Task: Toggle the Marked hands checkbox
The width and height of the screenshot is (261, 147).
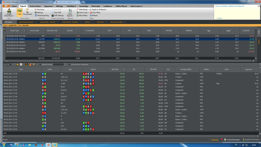Action: 40,65
